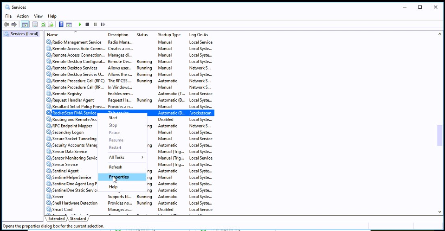This screenshot has width=445, height=231.
Task: Click gear icon of Remote Desktop Services row
Action: click(x=49, y=68)
